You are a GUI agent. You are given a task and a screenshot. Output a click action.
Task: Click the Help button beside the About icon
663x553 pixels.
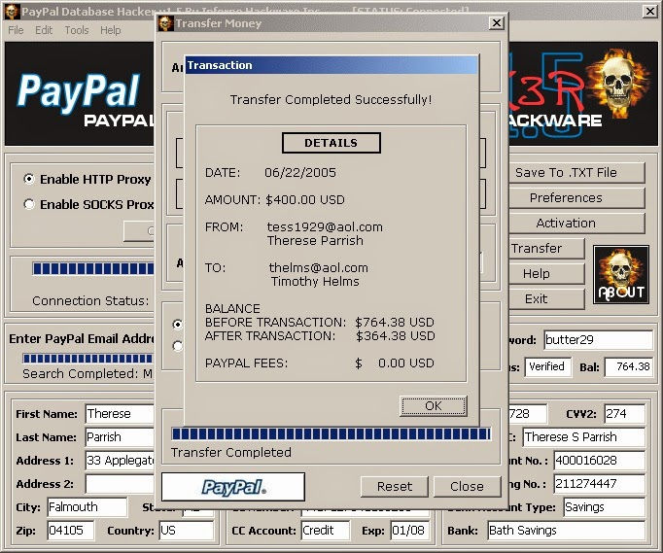tap(546, 273)
